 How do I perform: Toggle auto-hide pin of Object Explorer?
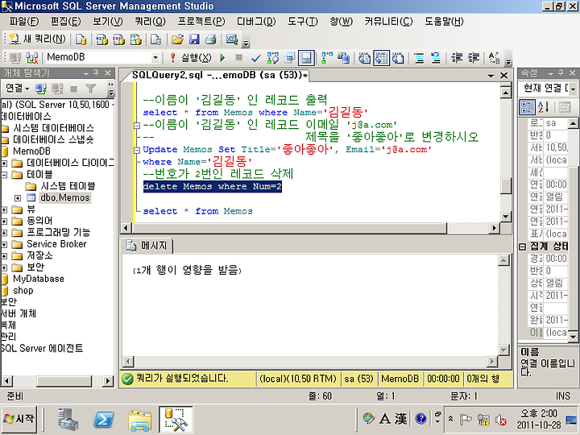coord(96,72)
